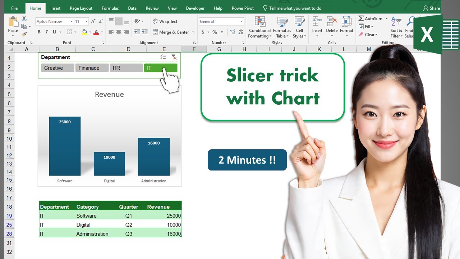Image resolution: width=460 pixels, height=259 pixels.
Task: Click the Wrap Text button
Action: (165, 21)
